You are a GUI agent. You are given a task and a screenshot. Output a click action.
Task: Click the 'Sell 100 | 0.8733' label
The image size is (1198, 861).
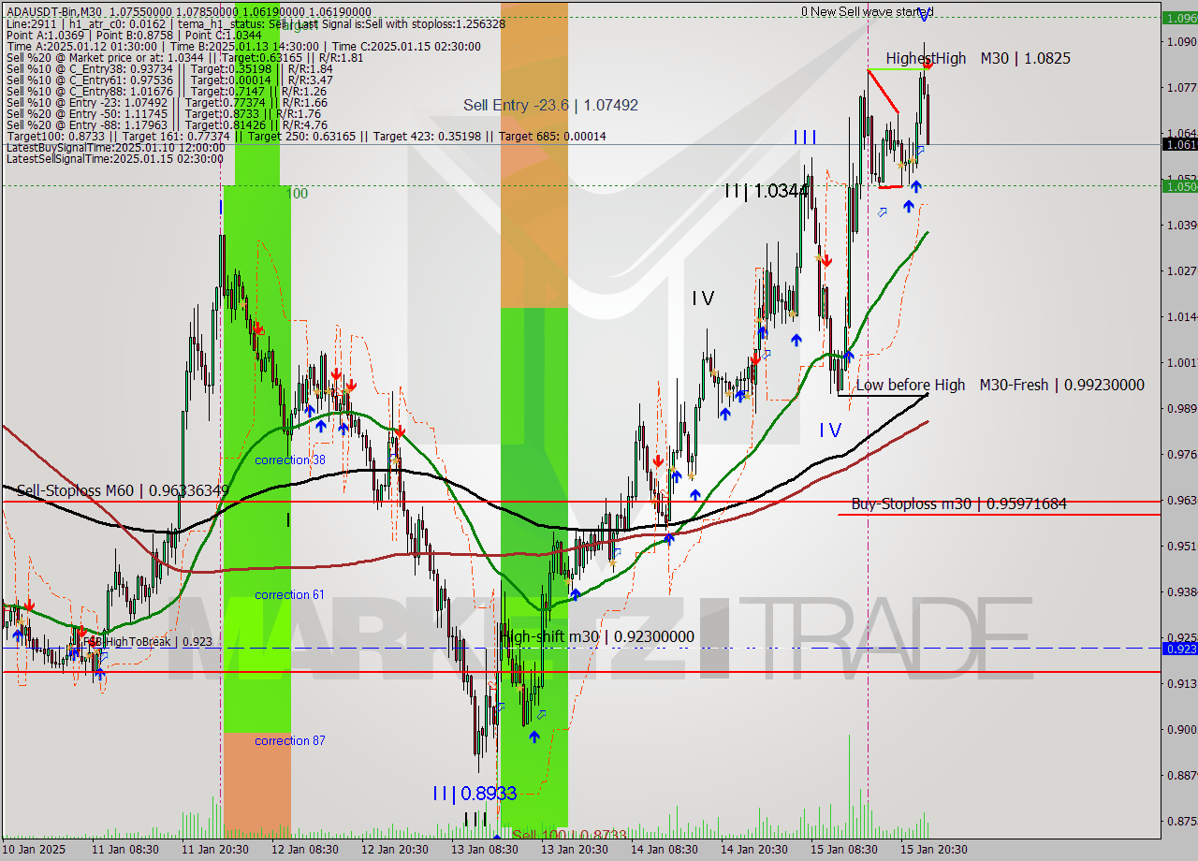[x=569, y=835]
